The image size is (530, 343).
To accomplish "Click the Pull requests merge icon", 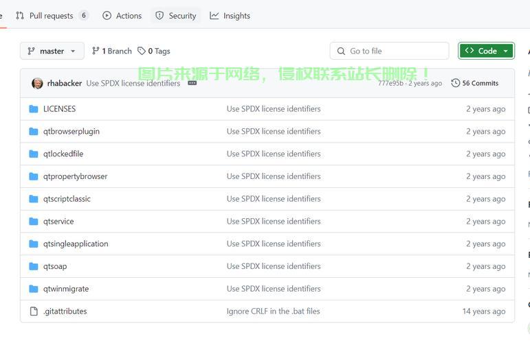I will click(20, 16).
